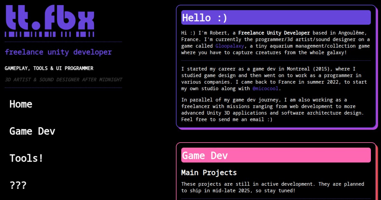This screenshot has height=200, width=381.
Task: Open the ??? sidebar menu item
Action: (18, 185)
